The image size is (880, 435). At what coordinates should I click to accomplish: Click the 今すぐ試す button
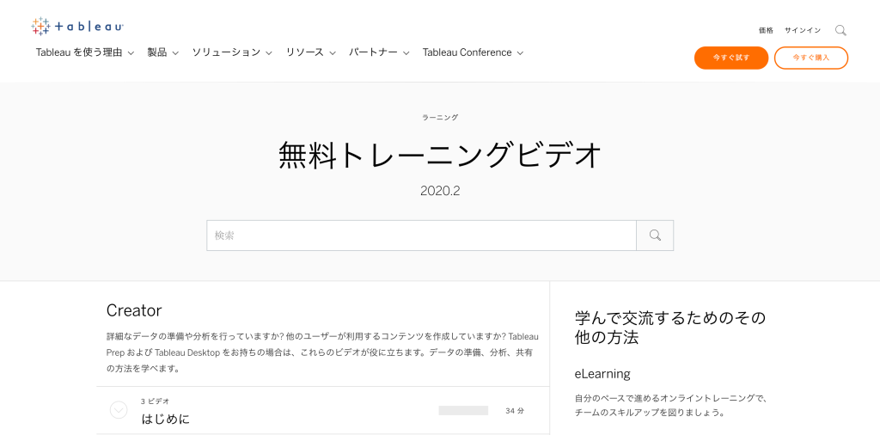click(x=730, y=58)
